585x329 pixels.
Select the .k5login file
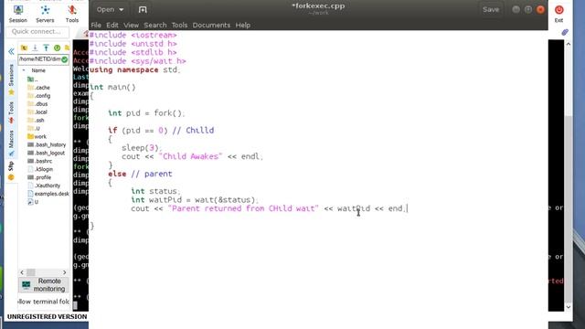pyautogui.click(x=40, y=169)
